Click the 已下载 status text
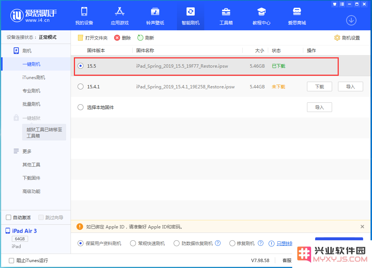This screenshot has height=268, width=372. coord(279,66)
